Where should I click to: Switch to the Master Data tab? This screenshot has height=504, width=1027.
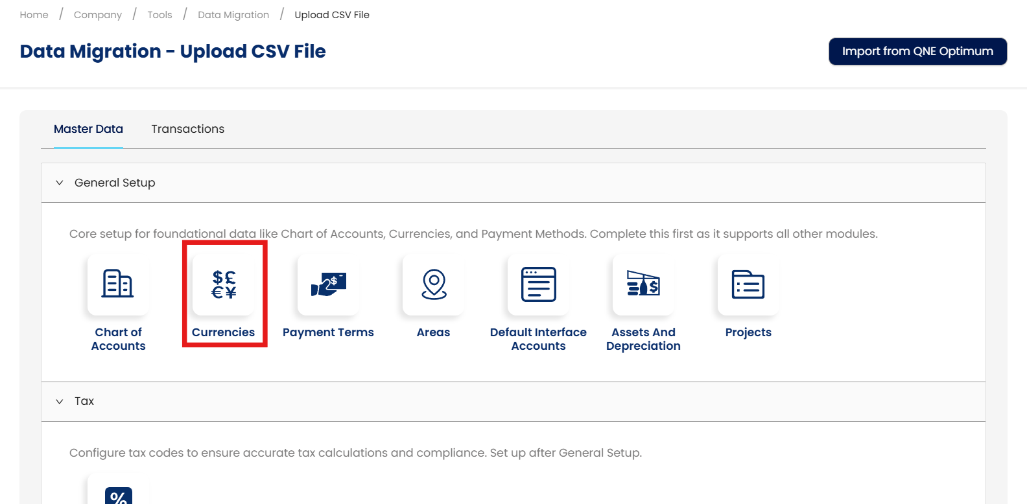[x=88, y=129]
